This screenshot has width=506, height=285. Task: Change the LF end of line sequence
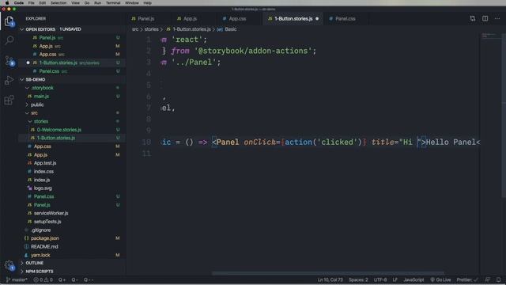395,279
